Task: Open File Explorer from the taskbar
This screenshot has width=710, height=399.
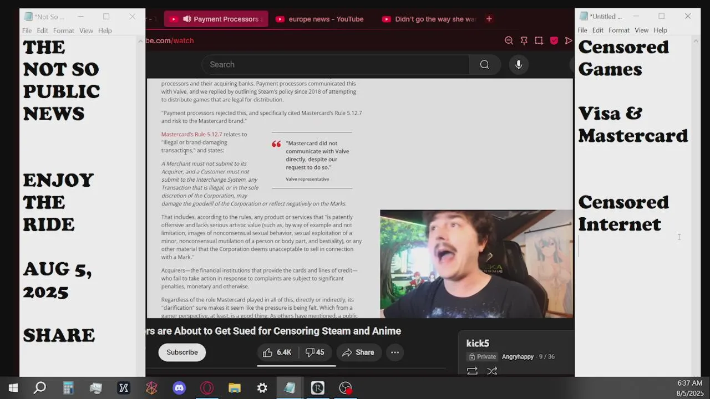Action: 235,388
